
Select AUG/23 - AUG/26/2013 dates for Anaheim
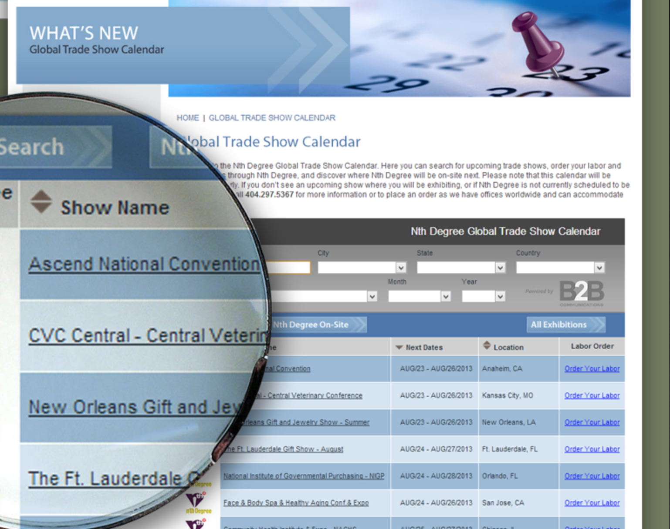[x=436, y=368]
